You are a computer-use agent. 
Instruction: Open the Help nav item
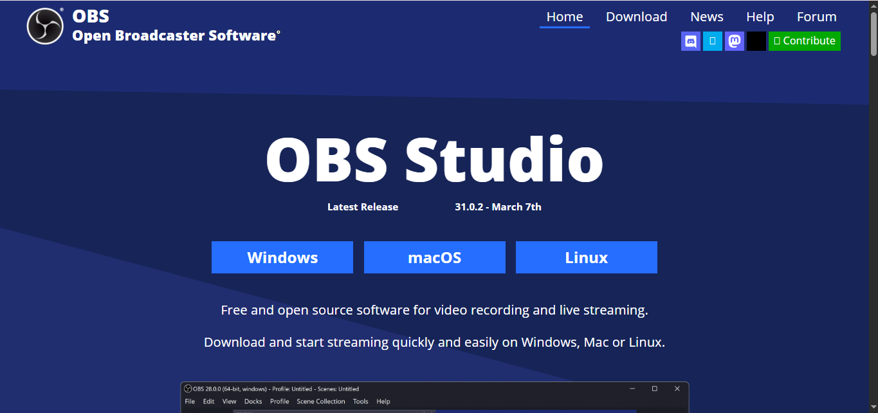click(x=760, y=17)
